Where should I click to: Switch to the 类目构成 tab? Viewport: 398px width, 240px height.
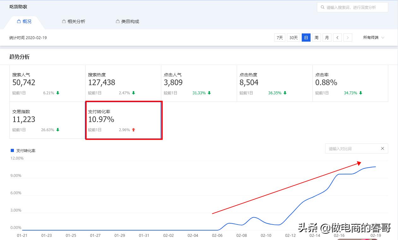[x=127, y=21]
